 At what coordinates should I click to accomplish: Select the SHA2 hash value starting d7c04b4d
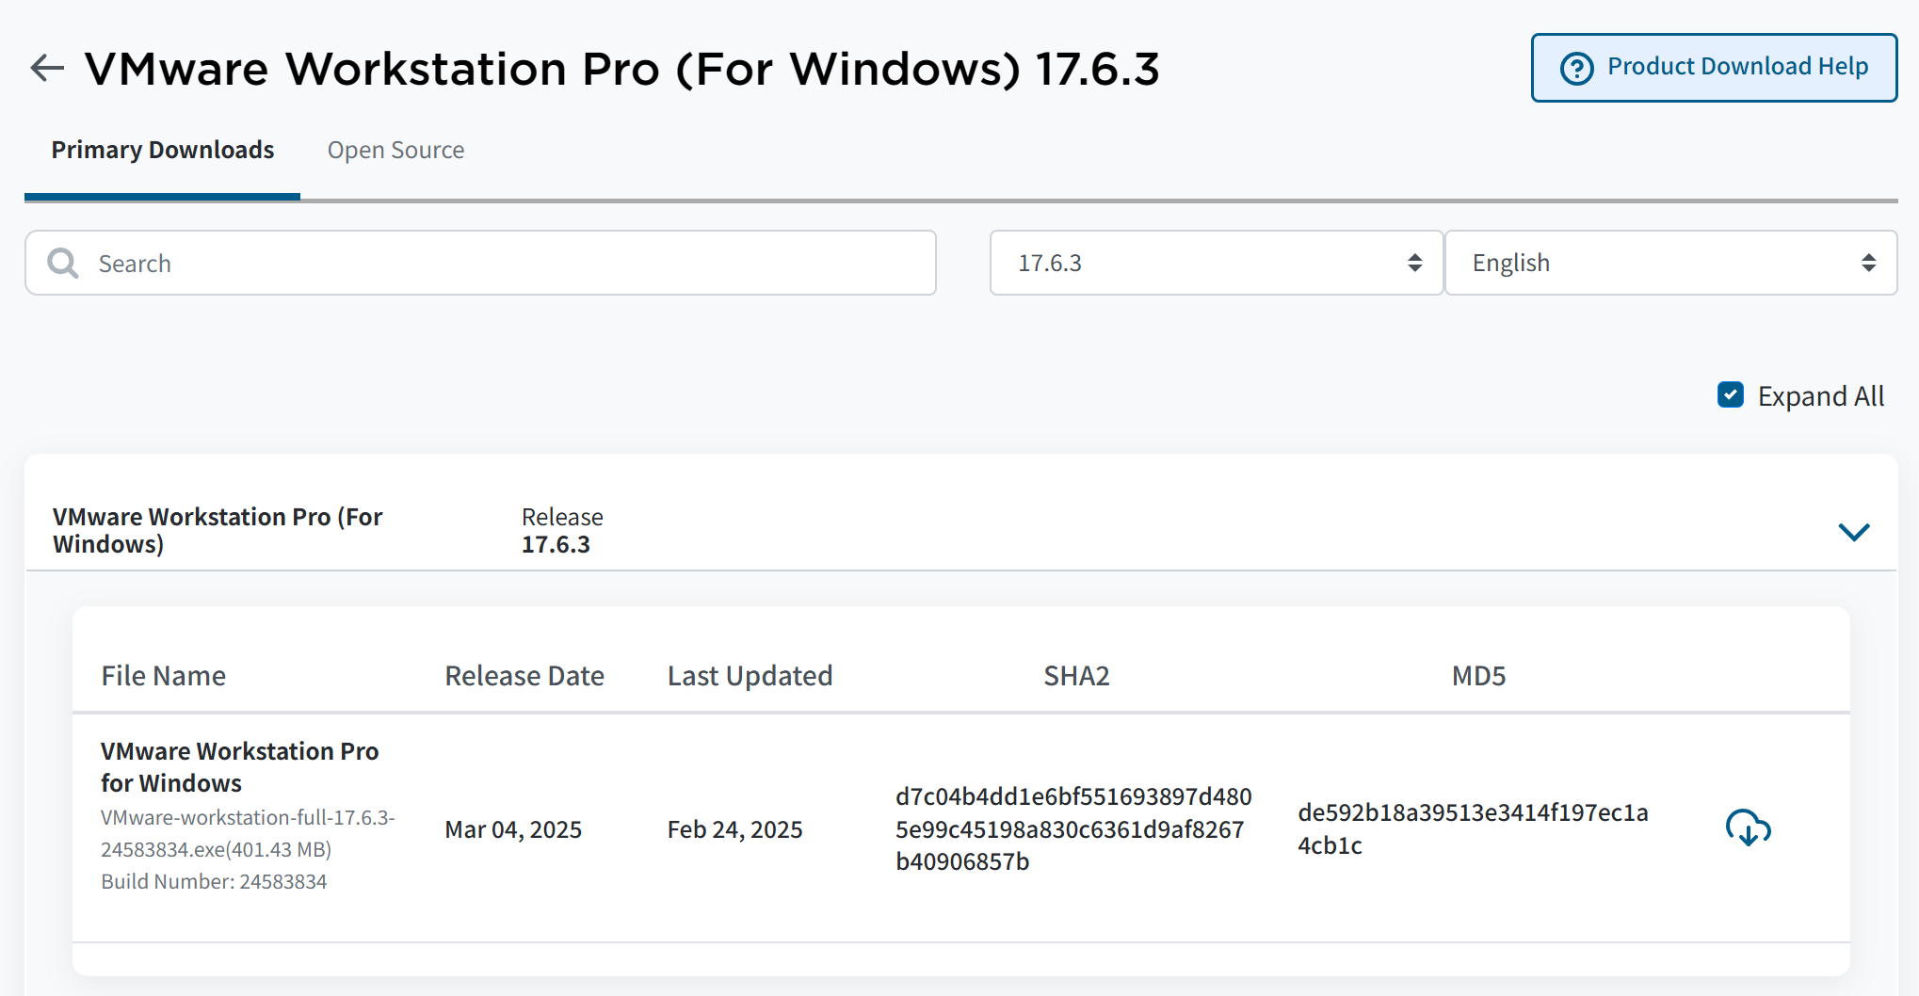click(1073, 829)
